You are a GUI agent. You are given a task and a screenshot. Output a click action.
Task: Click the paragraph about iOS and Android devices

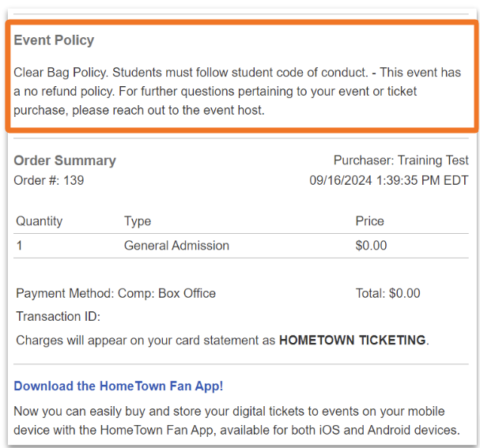coord(236,421)
